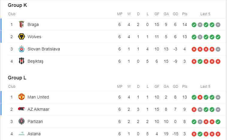Image resolution: width=227 pixels, height=140 pixels.
Task: Click the Braga club crest icon
Action: tap(21, 24)
